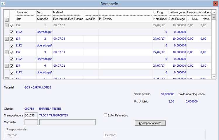Collapse the row with Seq. 1
The width and height of the screenshot is (219, 140).
6,25
